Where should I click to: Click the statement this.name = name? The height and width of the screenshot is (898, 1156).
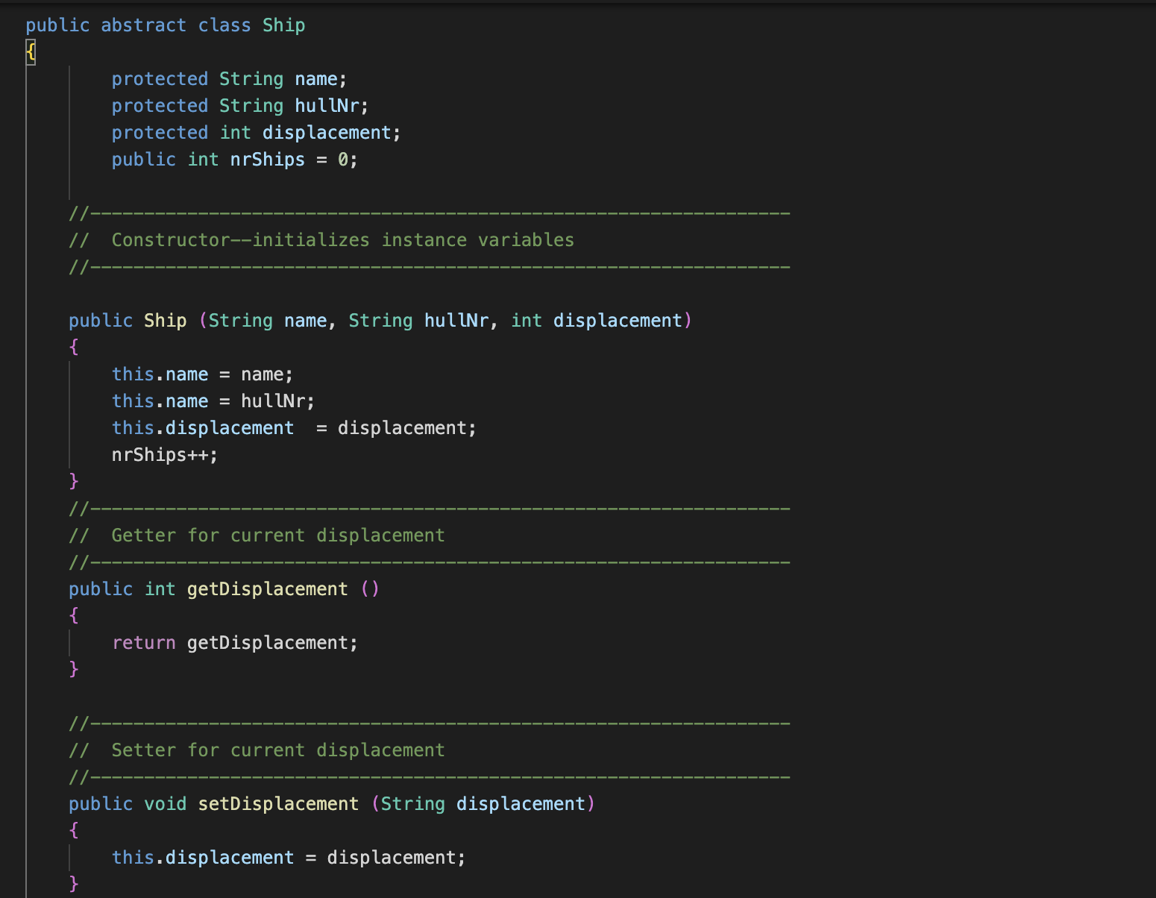point(202,374)
